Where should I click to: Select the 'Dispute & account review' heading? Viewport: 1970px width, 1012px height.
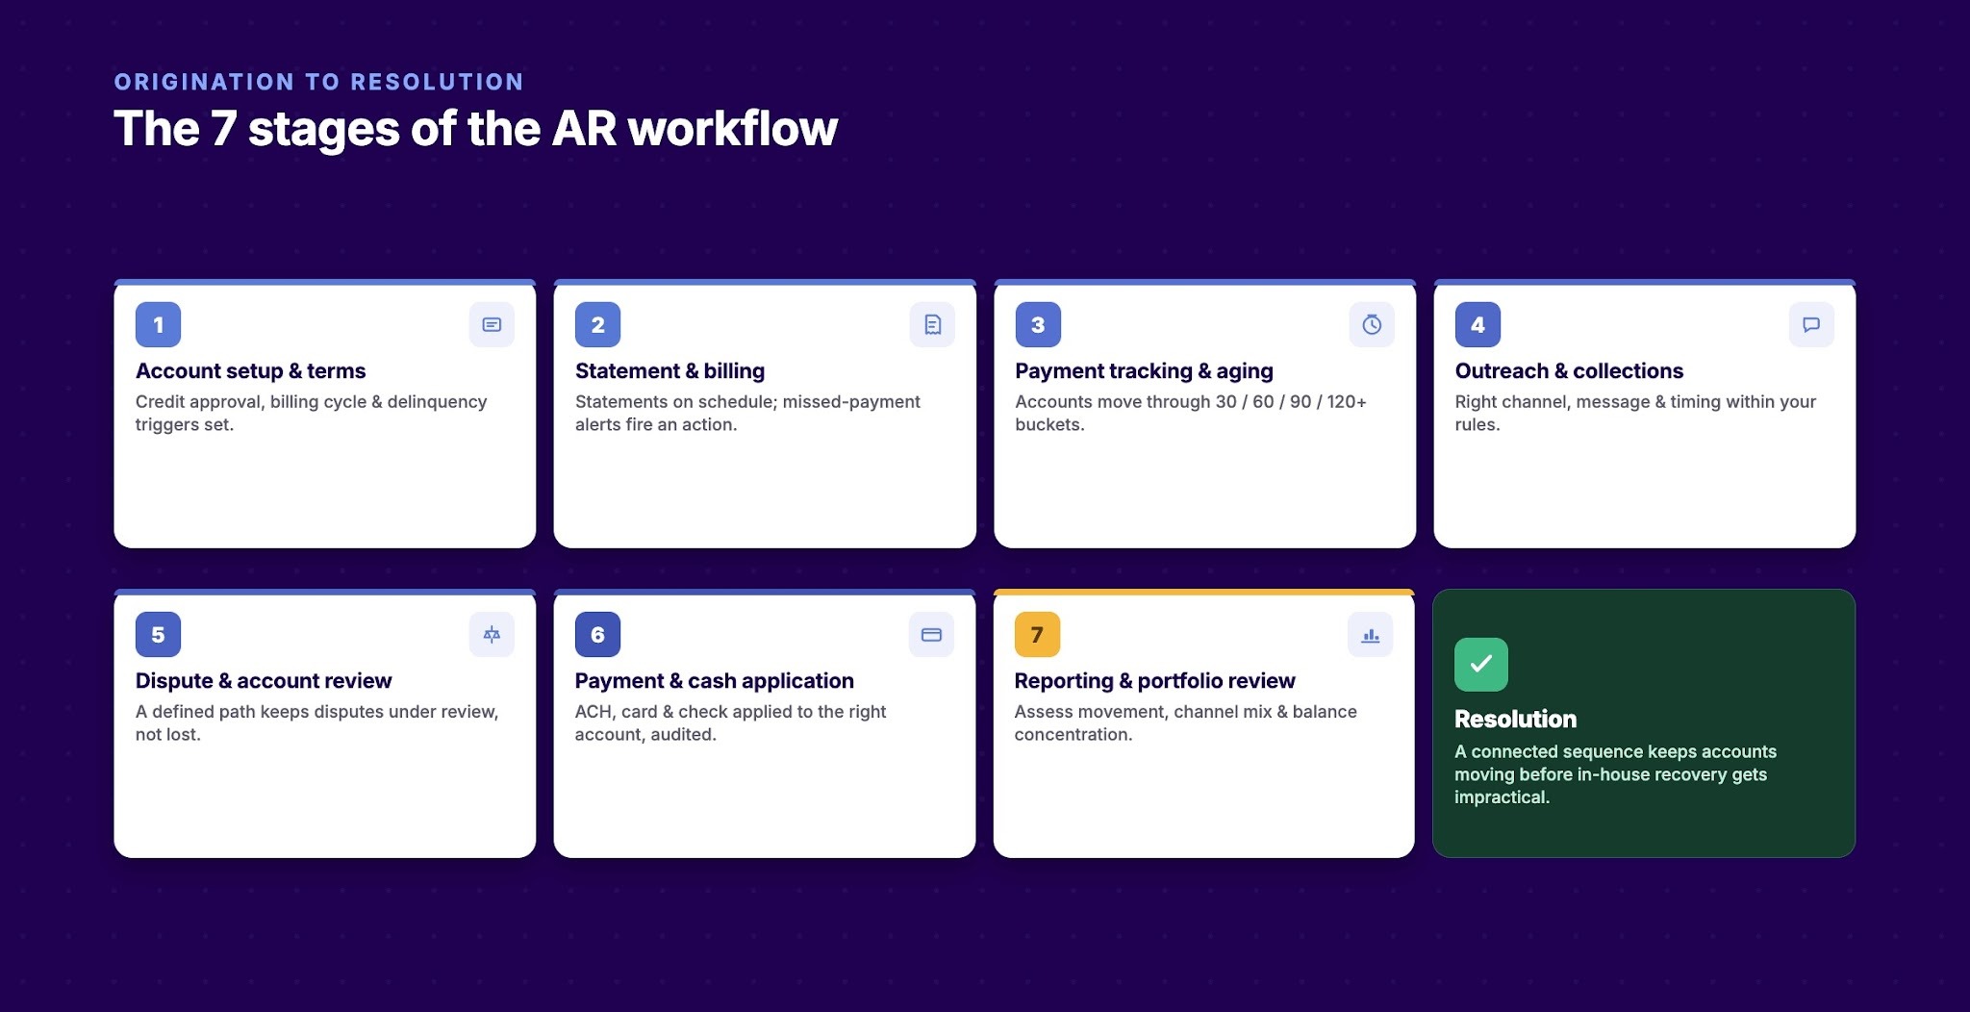tap(264, 681)
